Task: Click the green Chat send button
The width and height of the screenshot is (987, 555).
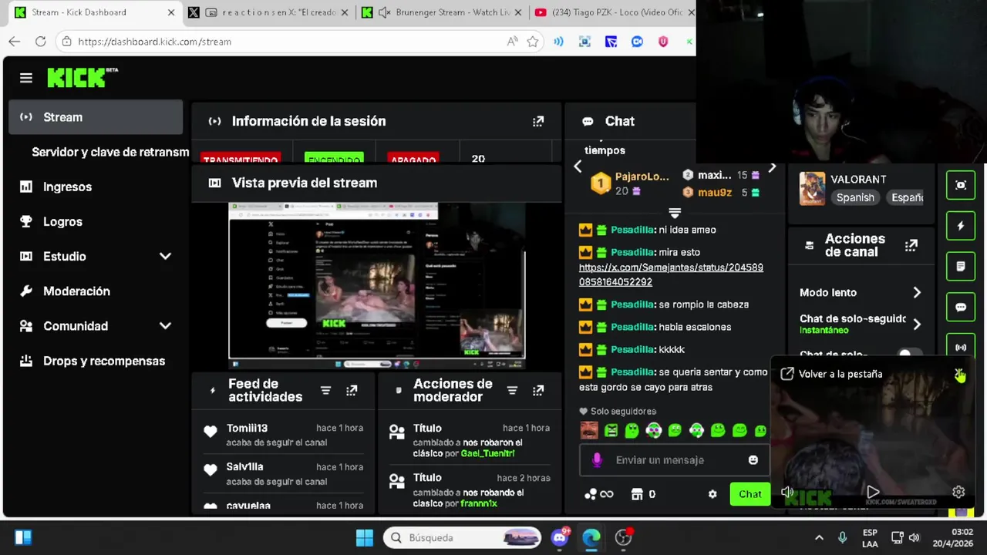Action: tap(750, 494)
